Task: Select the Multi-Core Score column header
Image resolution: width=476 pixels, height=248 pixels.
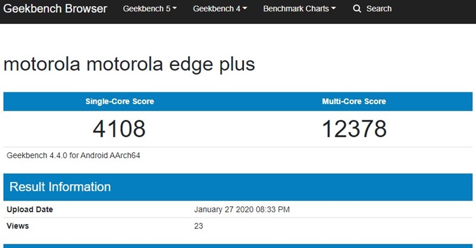Action: (354, 102)
